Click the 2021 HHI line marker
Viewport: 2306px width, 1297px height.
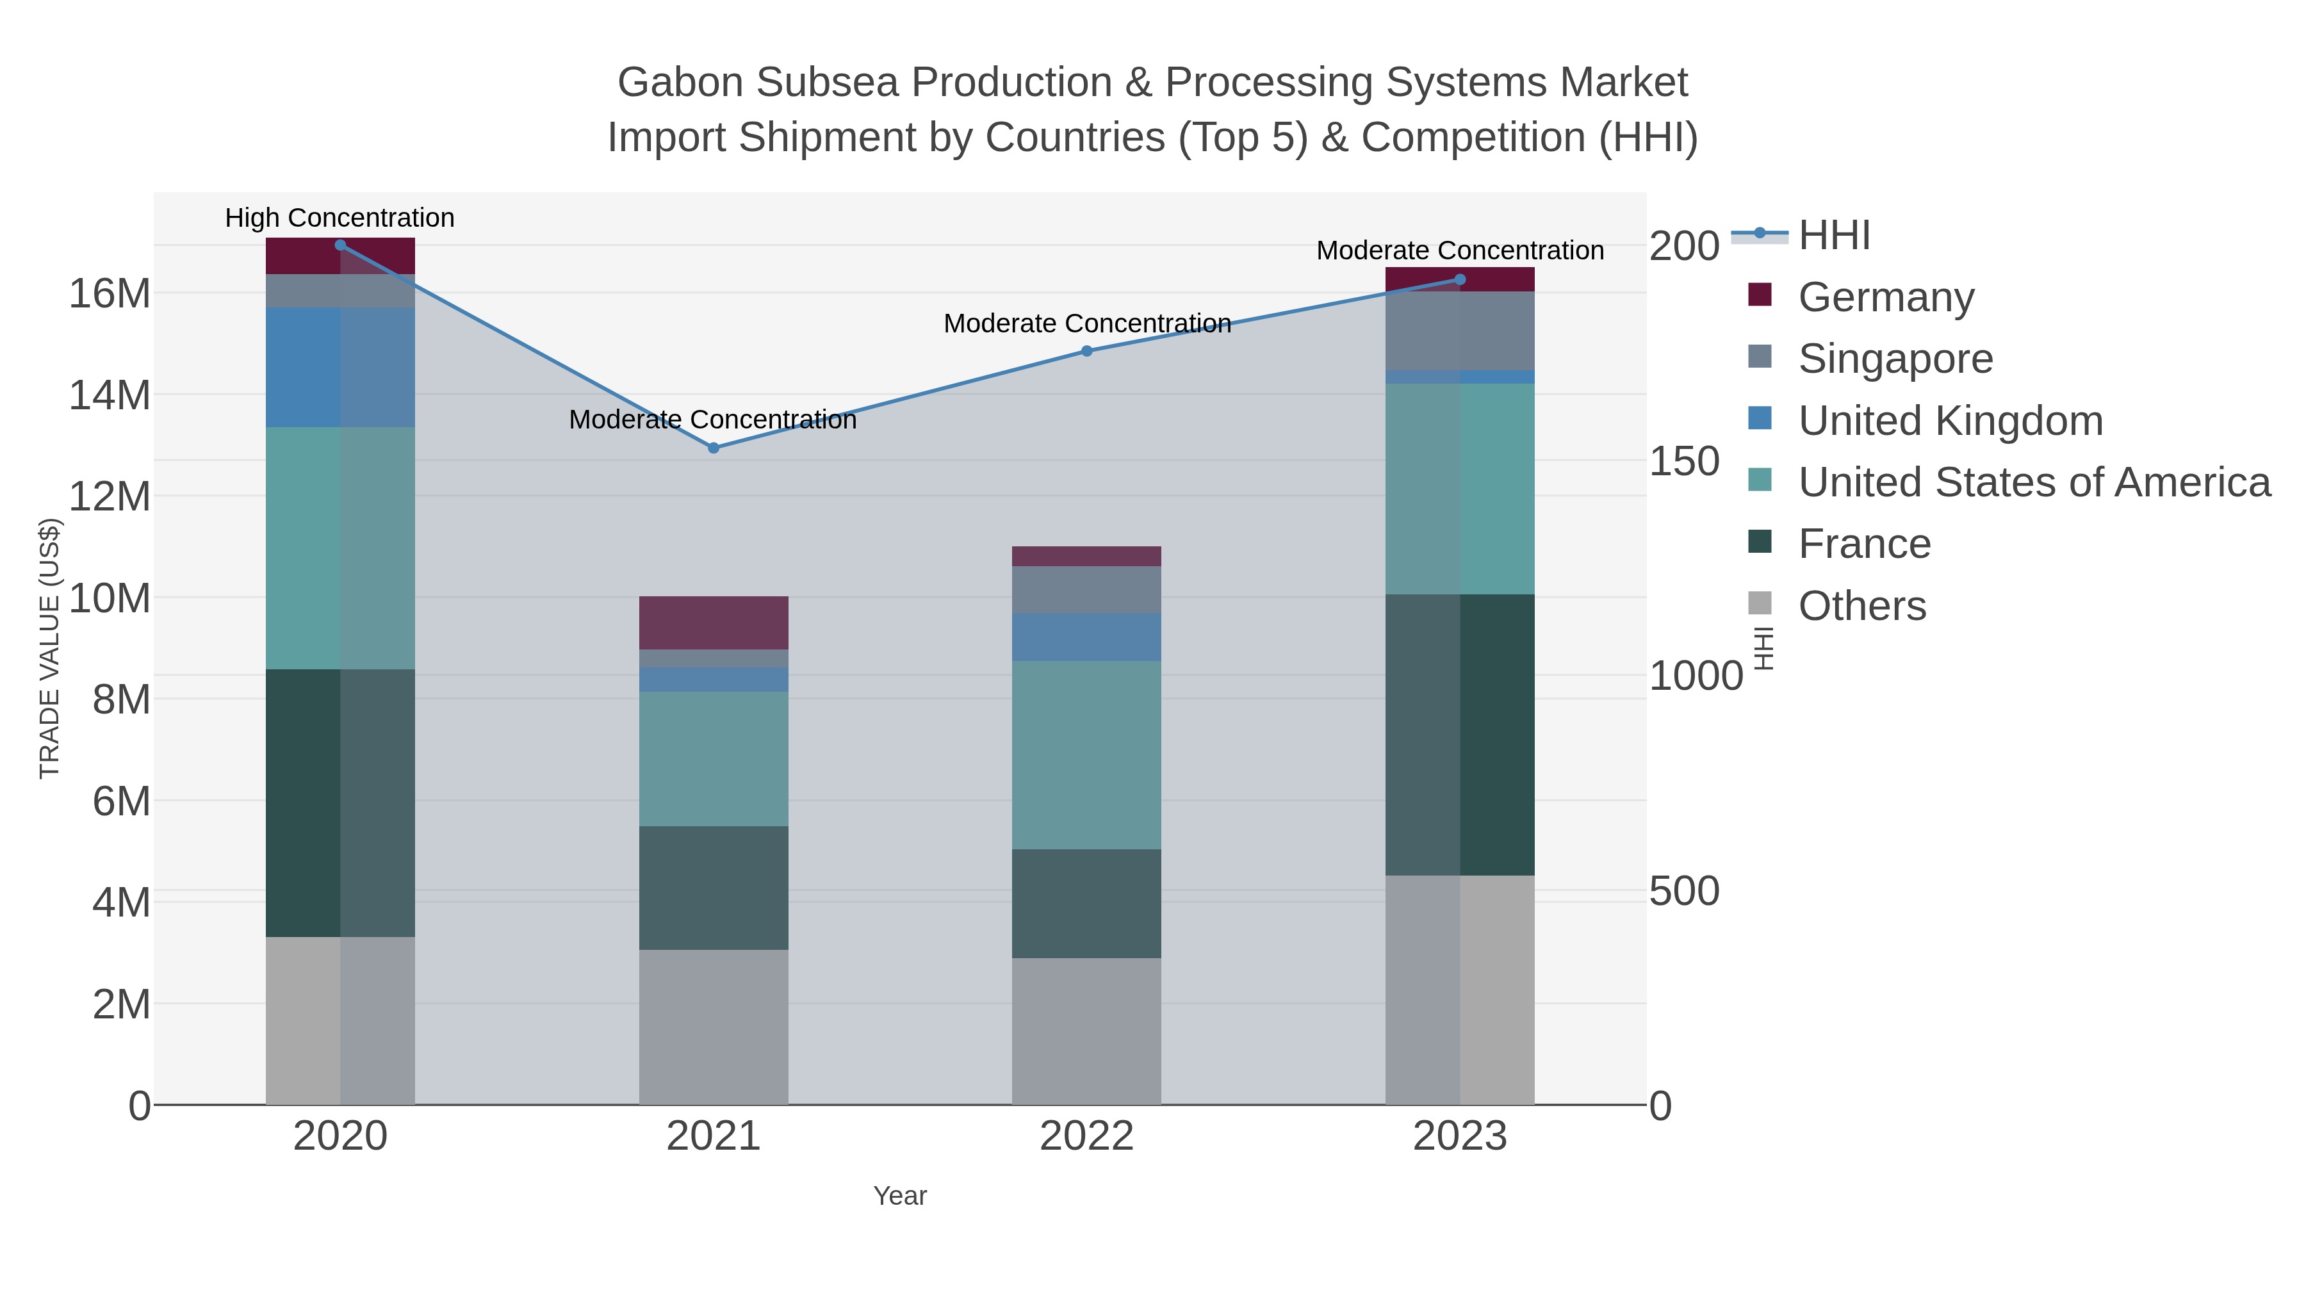(x=714, y=448)
